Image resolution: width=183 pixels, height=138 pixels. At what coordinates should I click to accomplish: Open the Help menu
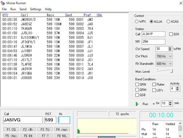click(48, 9)
